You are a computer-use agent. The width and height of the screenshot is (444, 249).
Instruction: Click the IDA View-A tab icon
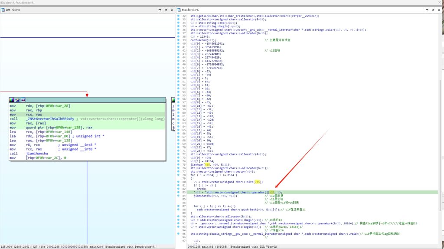click(x=3, y=10)
